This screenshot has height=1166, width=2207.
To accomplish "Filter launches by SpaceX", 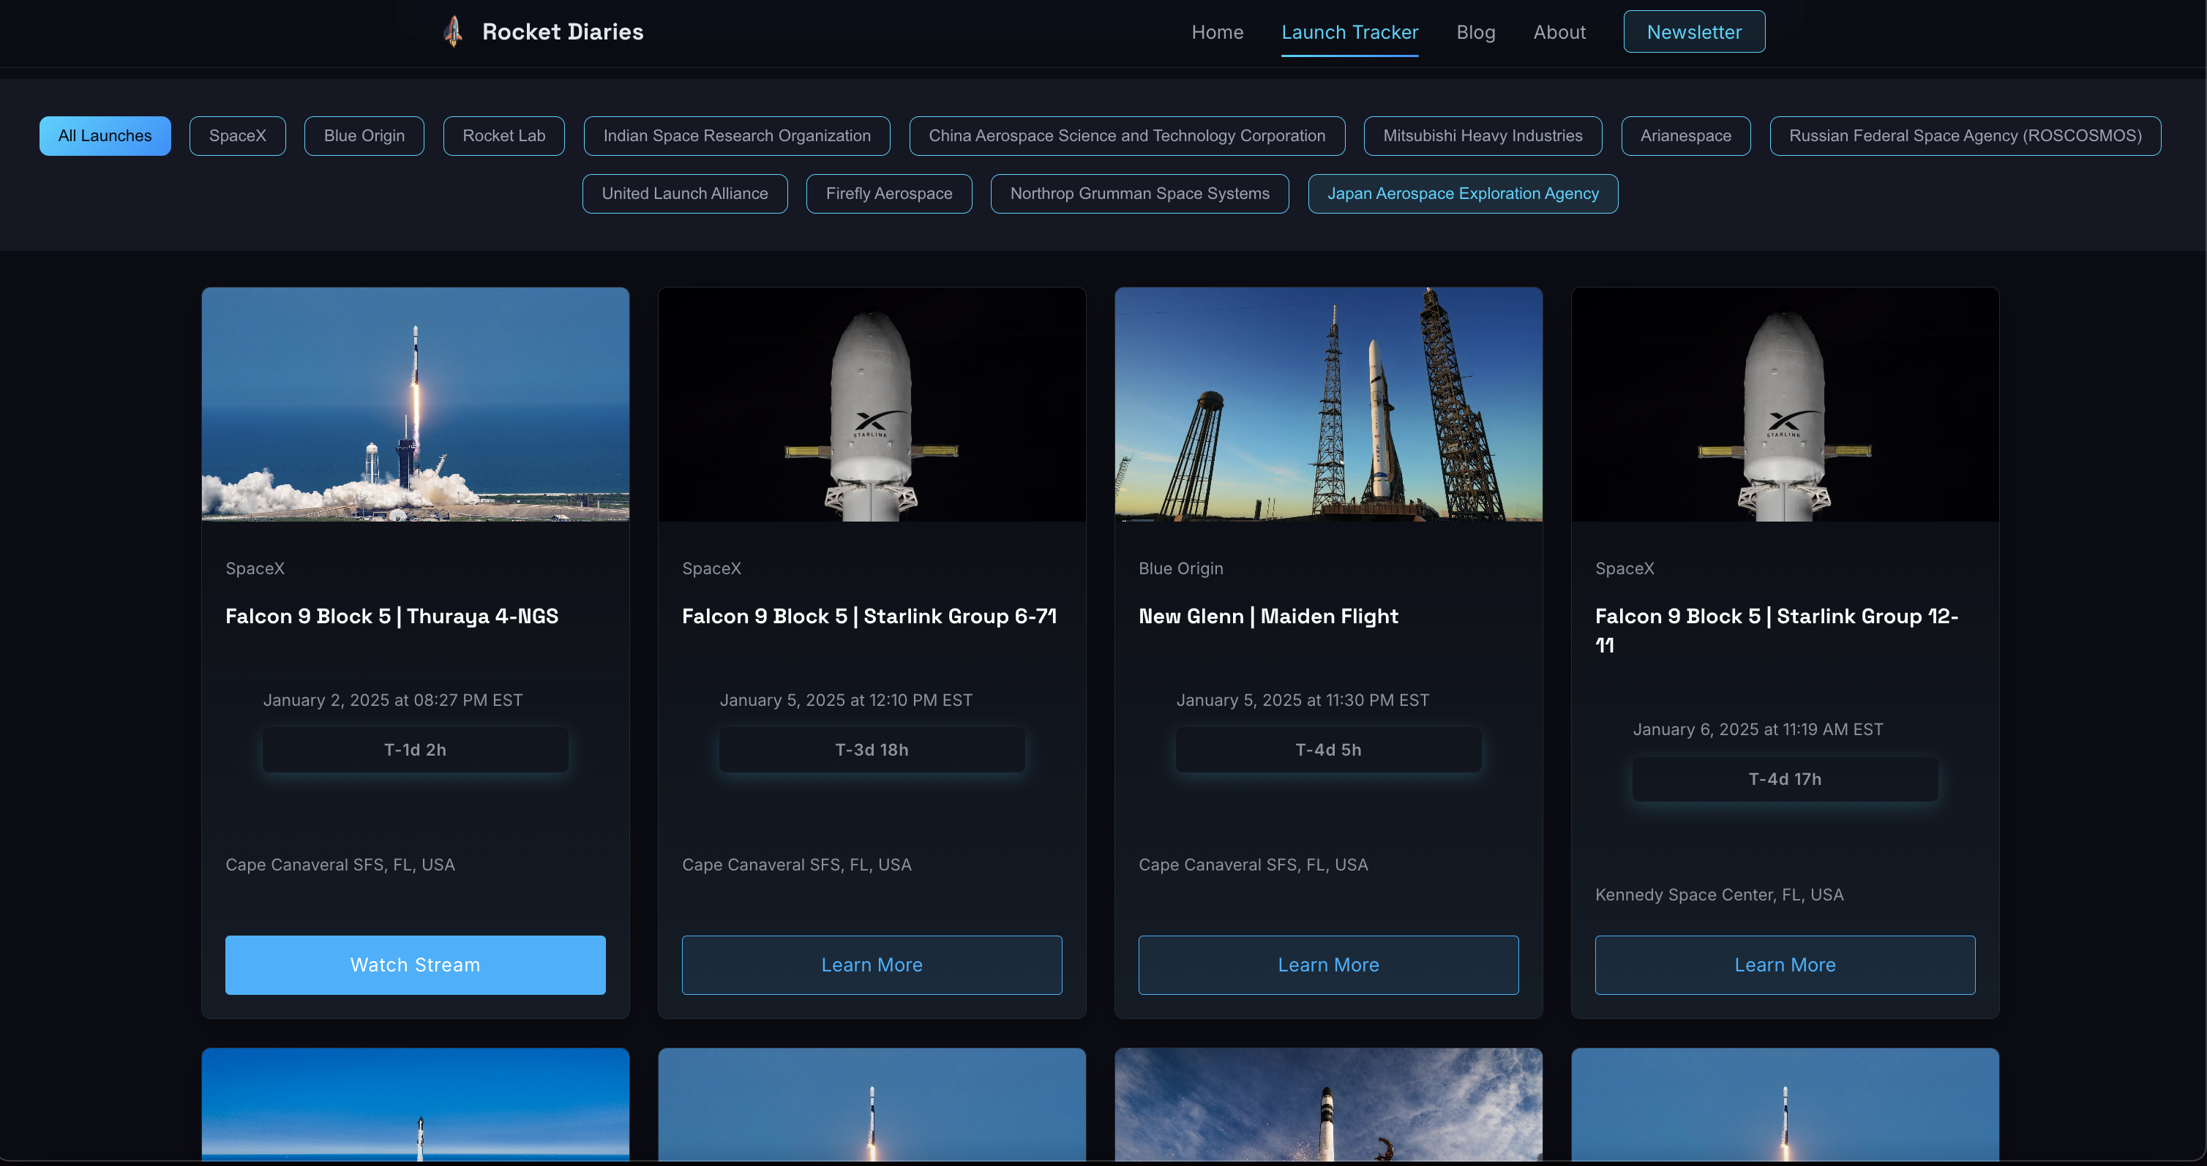I will click(237, 135).
